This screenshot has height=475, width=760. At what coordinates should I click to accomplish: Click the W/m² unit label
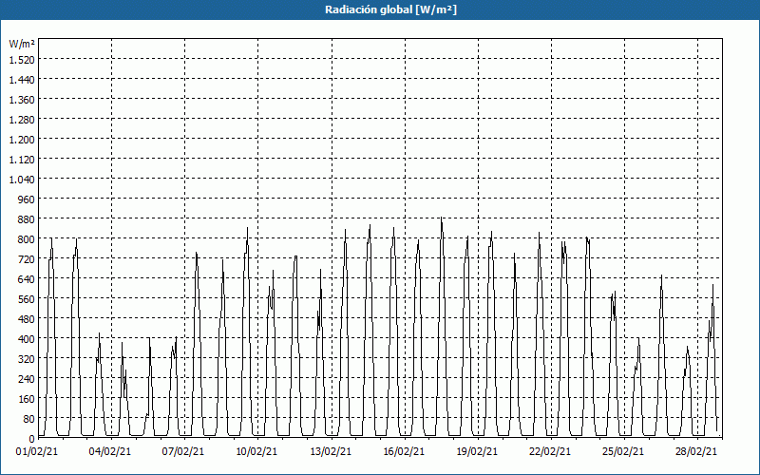point(22,44)
